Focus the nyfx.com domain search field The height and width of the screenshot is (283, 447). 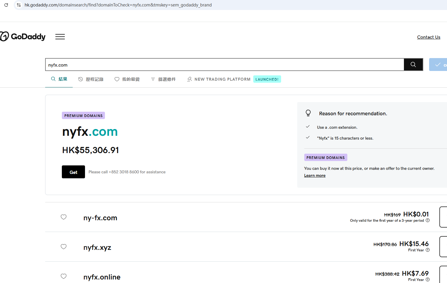225,65
